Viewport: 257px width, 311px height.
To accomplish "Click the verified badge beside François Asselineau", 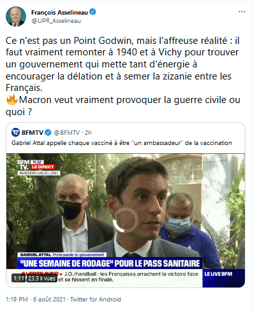I will [x=92, y=12].
